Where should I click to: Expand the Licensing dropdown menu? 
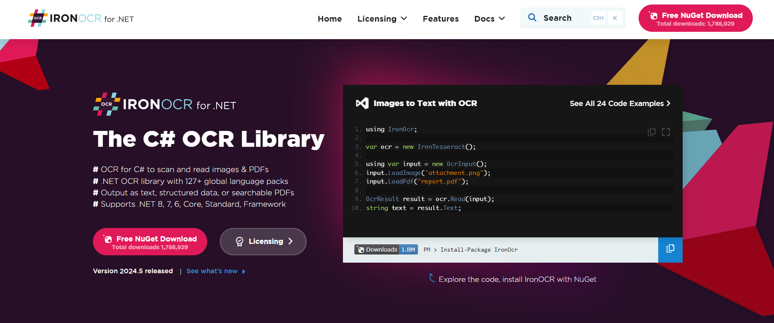(382, 19)
